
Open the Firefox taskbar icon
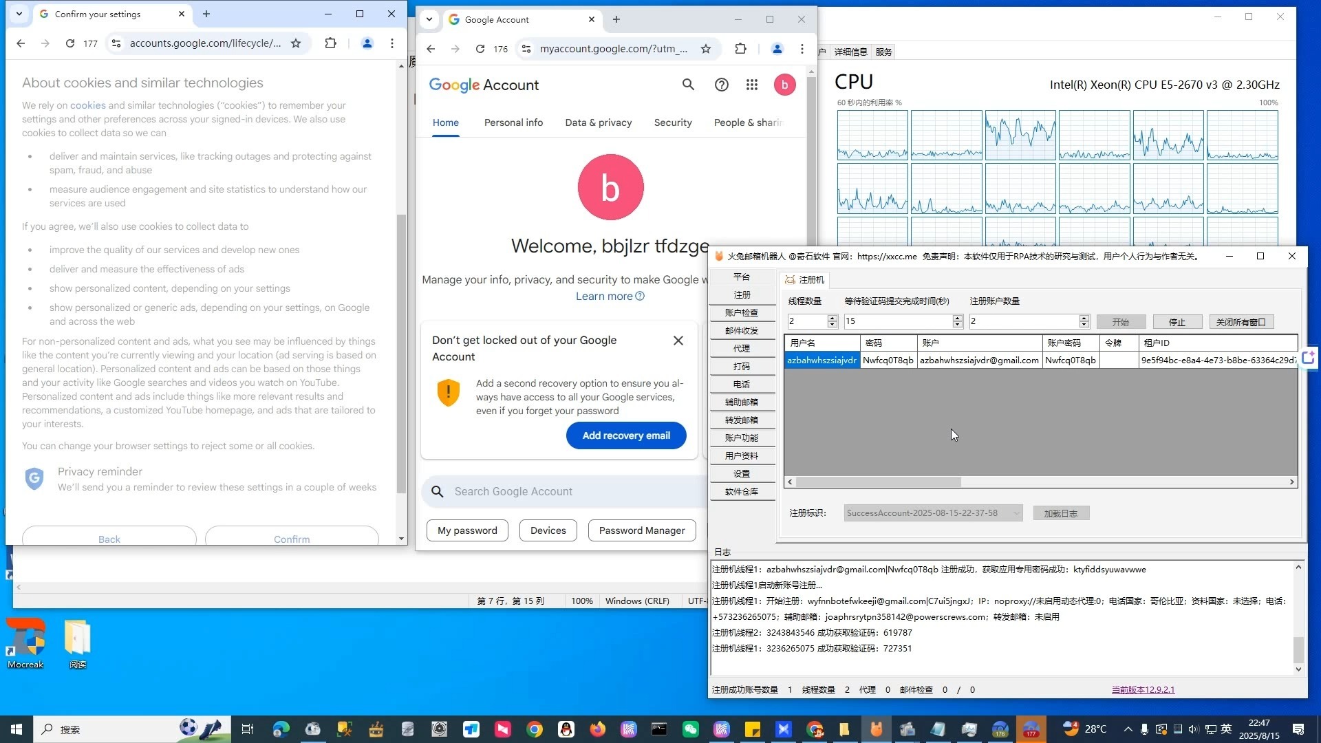click(x=597, y=729)
